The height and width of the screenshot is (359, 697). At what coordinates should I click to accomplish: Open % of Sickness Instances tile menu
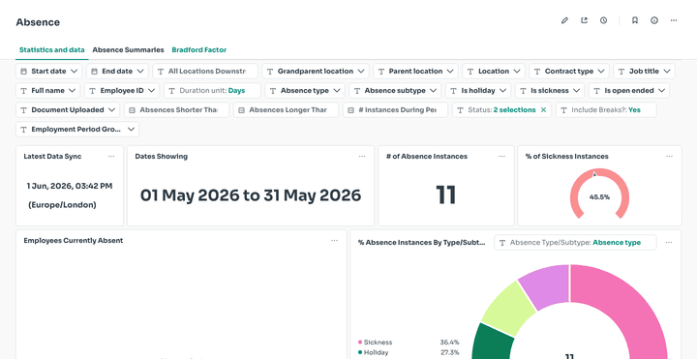coord(670,157)
